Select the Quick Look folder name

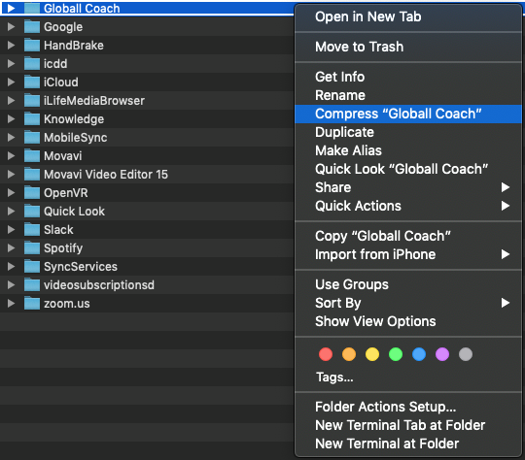[74, 211]
